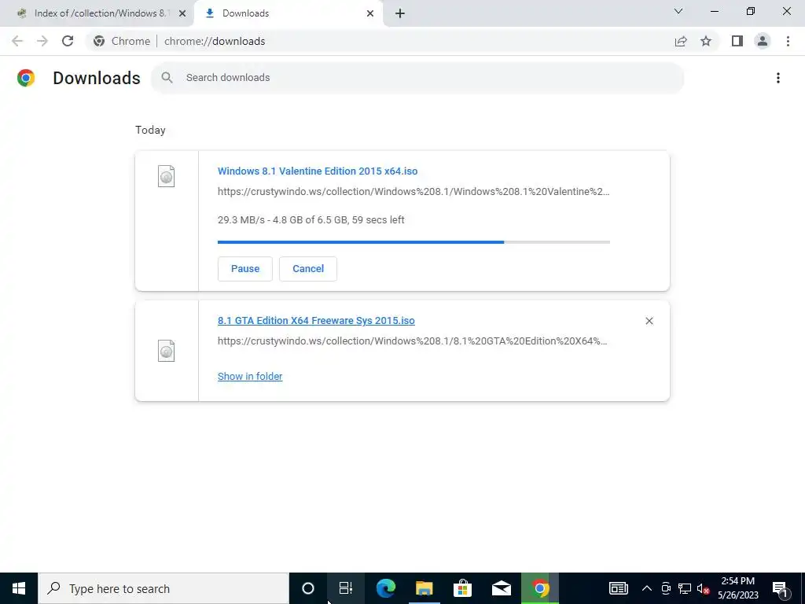Cancel the Valentine Edition download
This screenshot has width=805, height=604.
click(308, 269)
